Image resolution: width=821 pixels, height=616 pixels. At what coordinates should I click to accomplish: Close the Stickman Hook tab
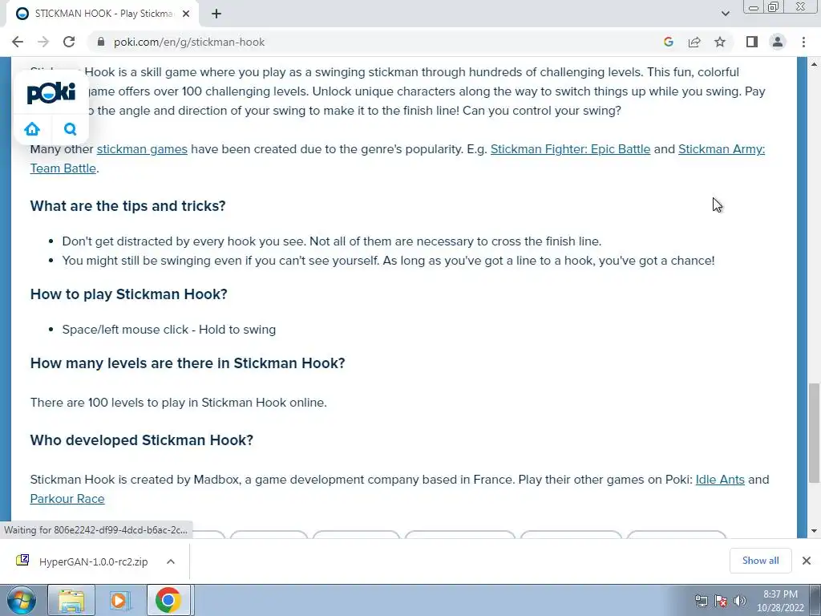(186, 14)
